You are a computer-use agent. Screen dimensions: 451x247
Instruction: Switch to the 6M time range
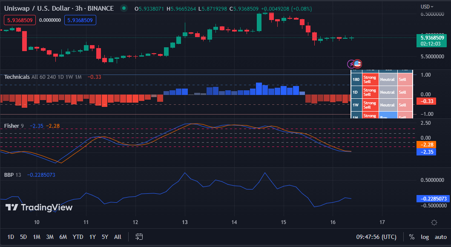click(x=63, y=237)
